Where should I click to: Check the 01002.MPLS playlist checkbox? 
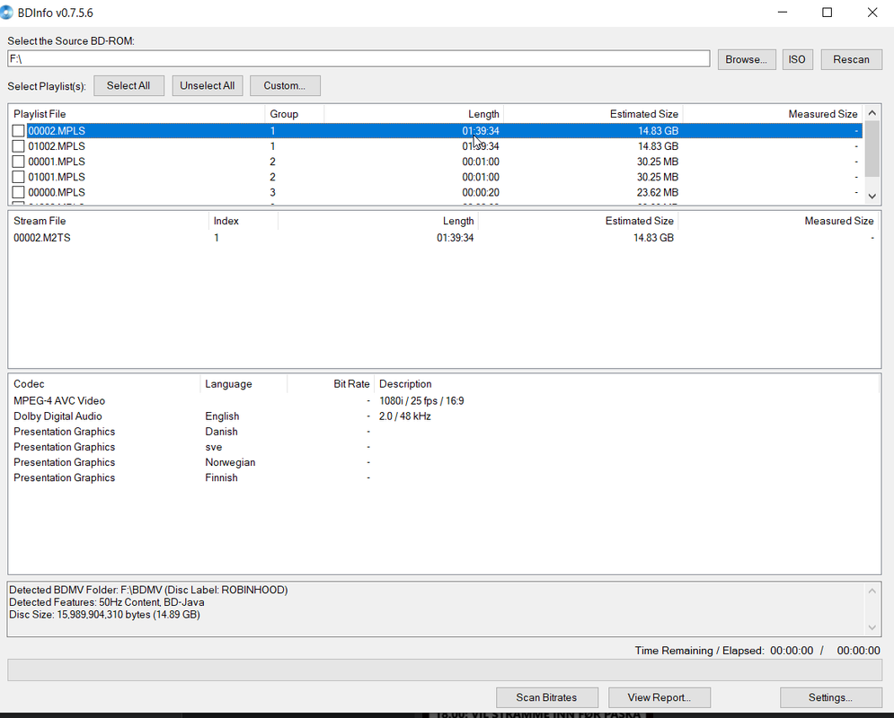tap(18, 146)
